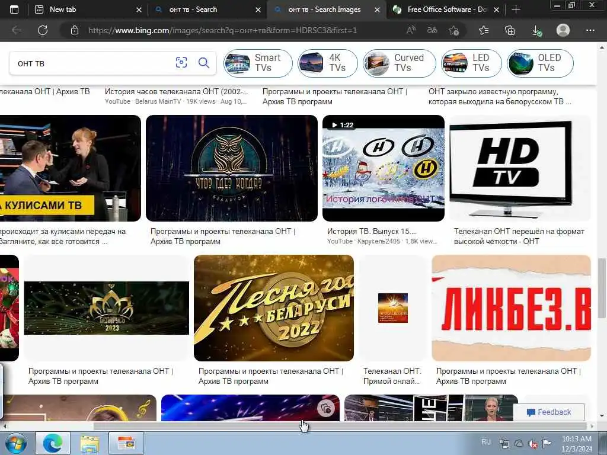Add this page to favorites star
The image size is (607, 455).
453,30
